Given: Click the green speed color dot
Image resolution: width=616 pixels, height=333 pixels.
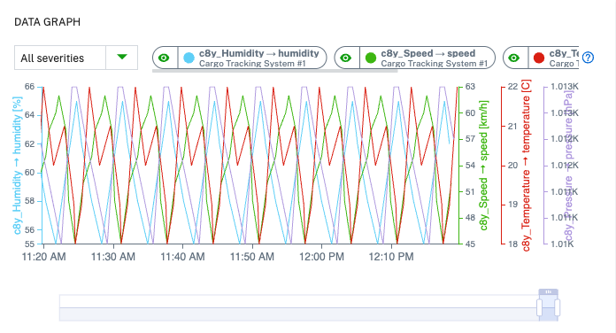Looking at the screenshot, I should [x=371, y=58].
